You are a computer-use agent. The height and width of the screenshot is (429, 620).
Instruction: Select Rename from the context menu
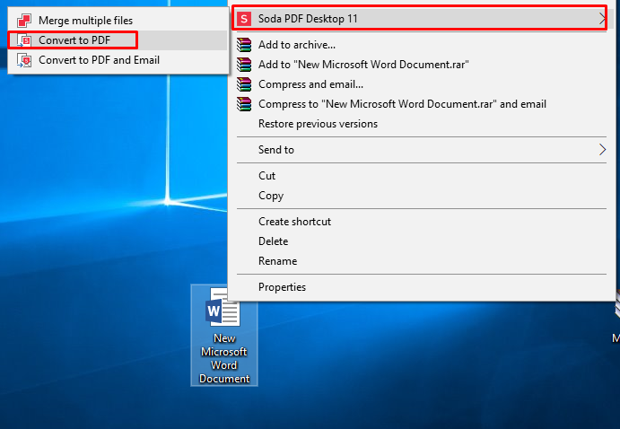click(422, 261)
